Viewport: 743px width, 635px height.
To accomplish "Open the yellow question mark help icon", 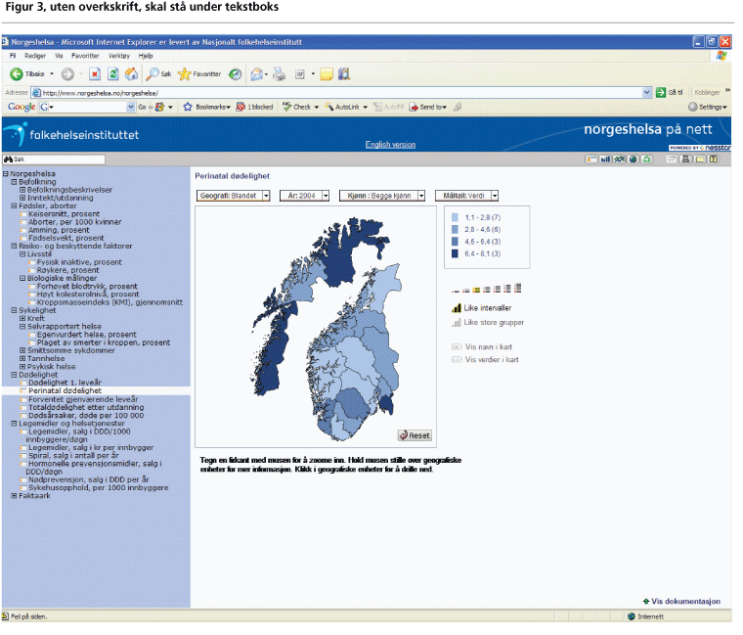I will [713, 159].
